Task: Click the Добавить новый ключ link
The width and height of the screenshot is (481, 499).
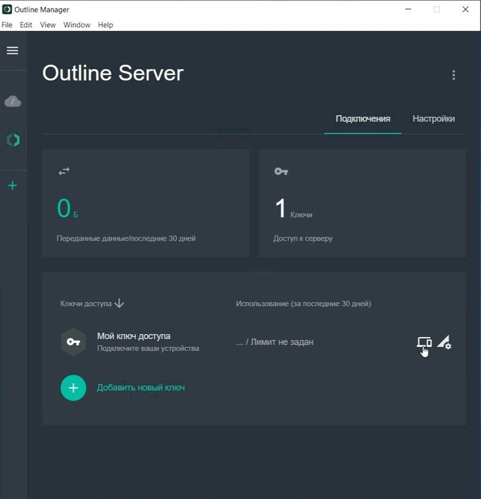Action: (141, 388)
